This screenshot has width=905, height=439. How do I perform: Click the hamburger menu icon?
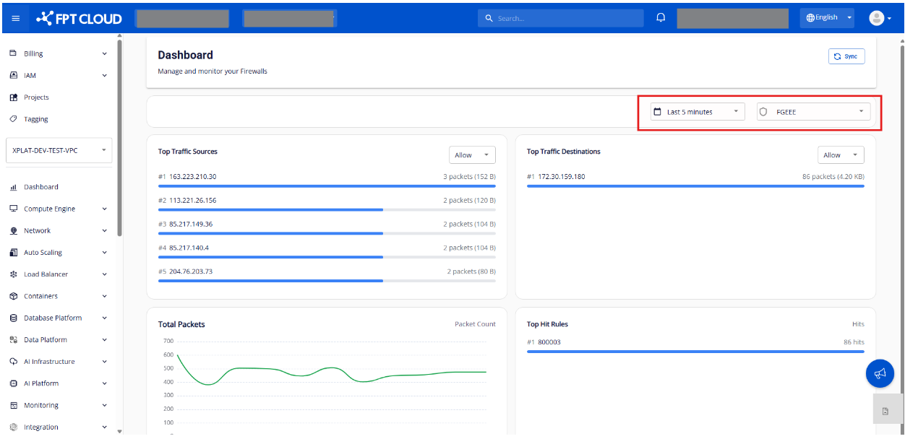click(16, 18)
